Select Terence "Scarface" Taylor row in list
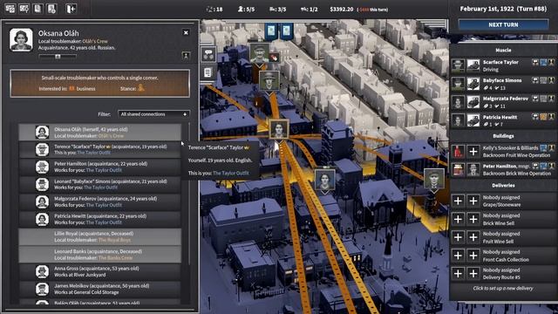 (100, 149)
